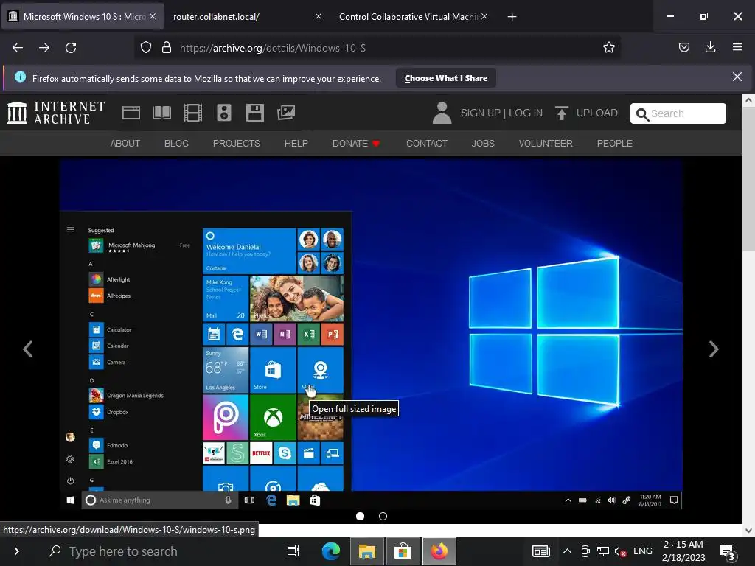Open the Windows 10 S screenshot image
Image resolution: width=755 pixels, height=566 pixels.
pos(371,333)
